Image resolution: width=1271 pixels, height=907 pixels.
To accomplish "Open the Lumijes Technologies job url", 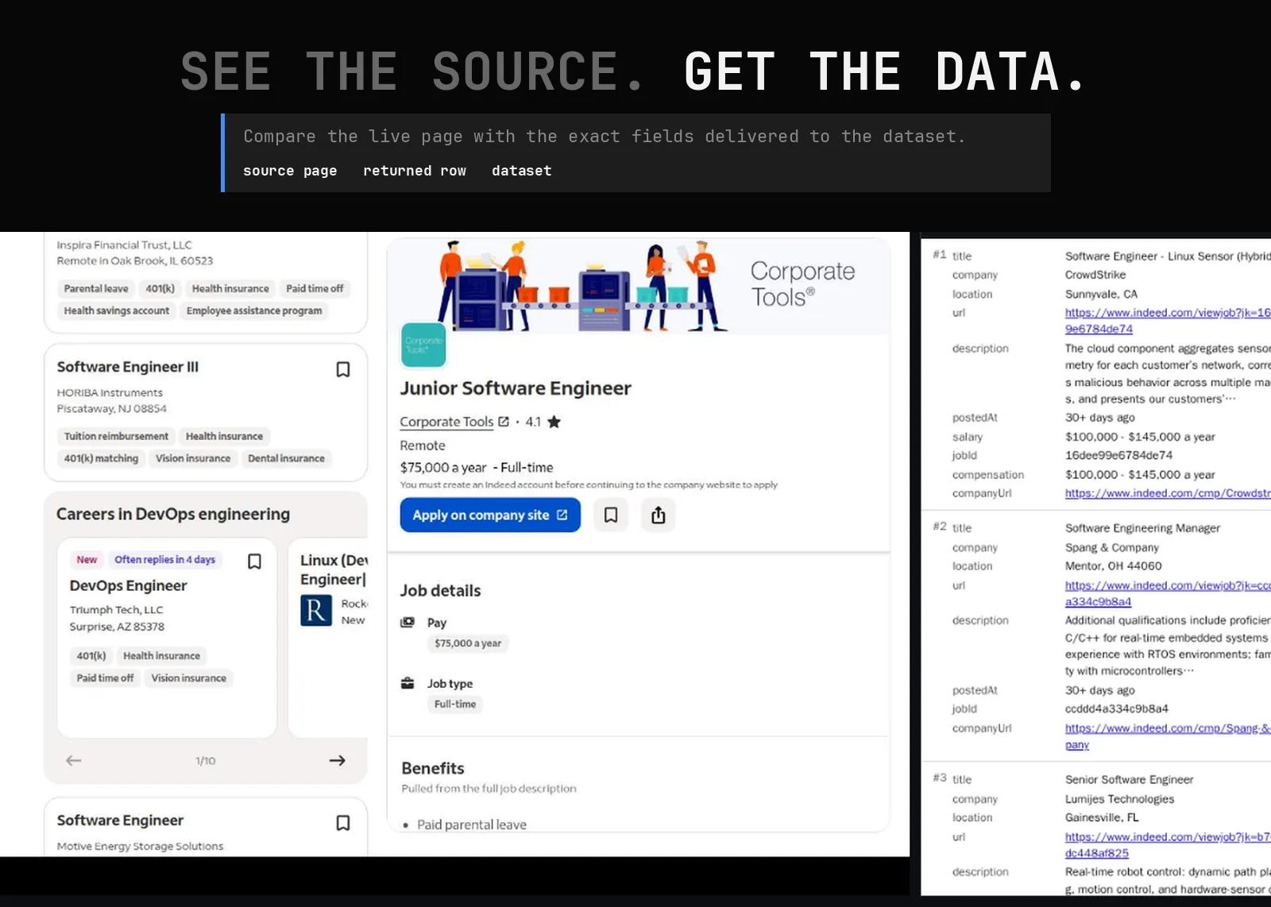I will [x=1168, y=844].
